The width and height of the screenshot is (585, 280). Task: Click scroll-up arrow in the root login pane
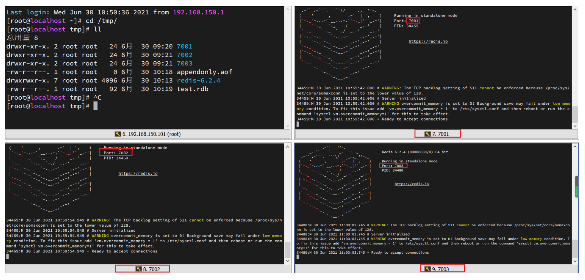(x=287, y=10)
